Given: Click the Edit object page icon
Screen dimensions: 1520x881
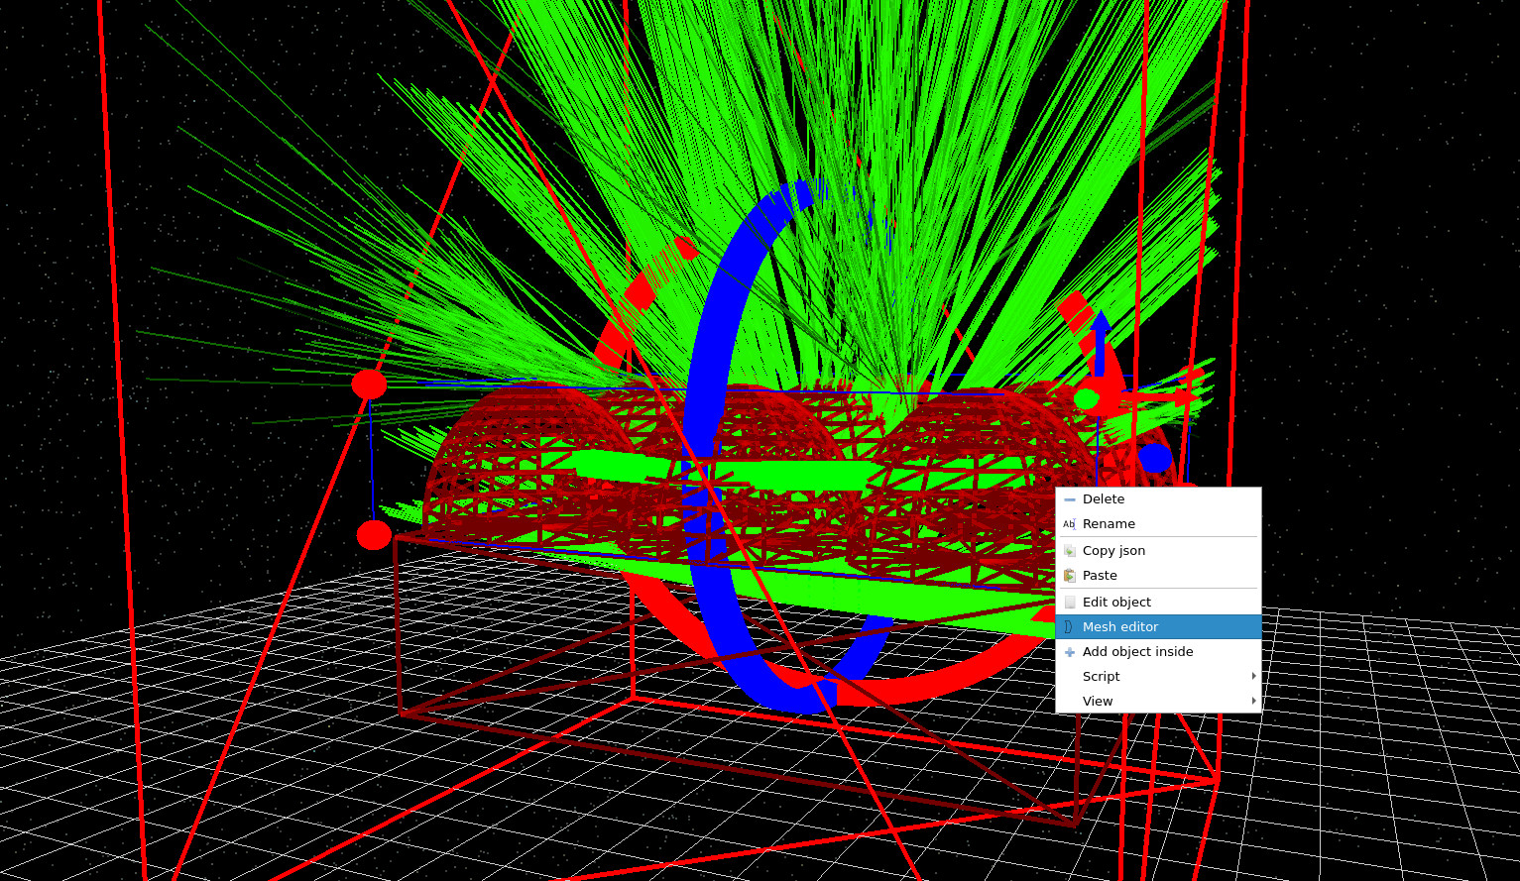Looking at the screenshot, I should point(1070,601).
